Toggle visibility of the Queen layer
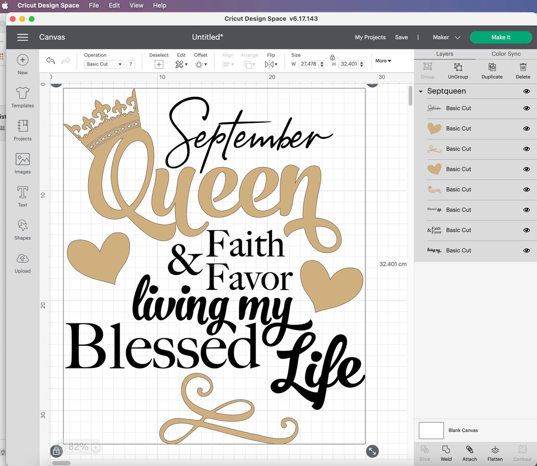 pyautogui.click(x=526, y=189)
